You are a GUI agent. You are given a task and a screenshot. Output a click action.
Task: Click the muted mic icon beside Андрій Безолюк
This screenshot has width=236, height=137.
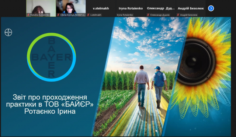[x=178, y=15]
